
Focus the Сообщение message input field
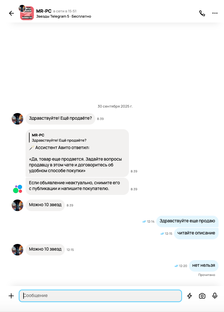click(x=100, y=296)
